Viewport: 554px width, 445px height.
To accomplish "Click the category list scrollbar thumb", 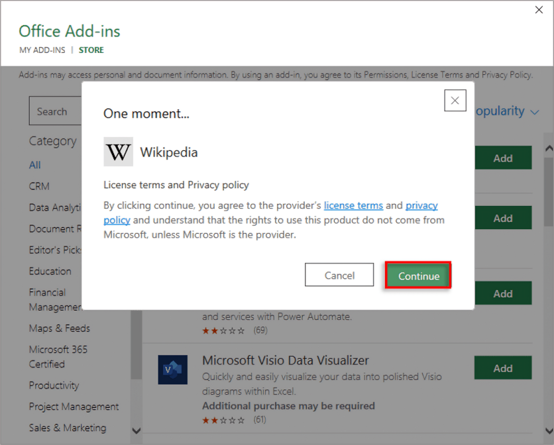I will [x=137, y=344].
